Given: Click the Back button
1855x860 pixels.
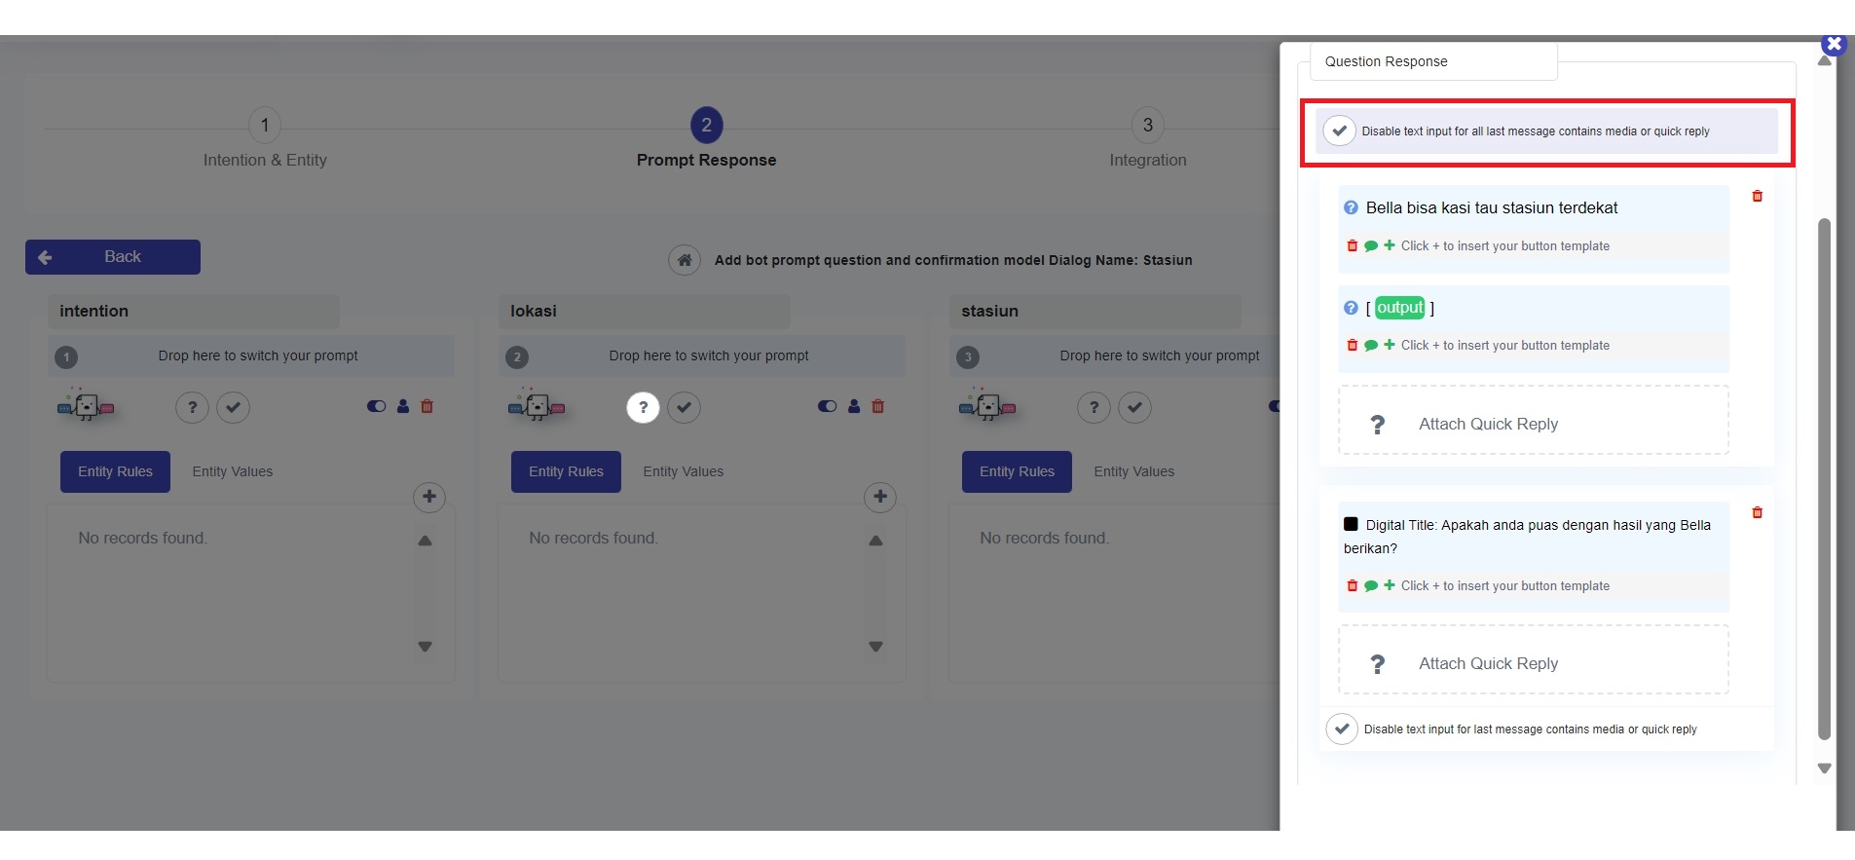Looking at the screenshot, I should 113,257.
